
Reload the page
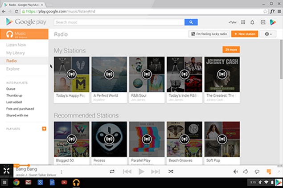(x=16, y=12)
